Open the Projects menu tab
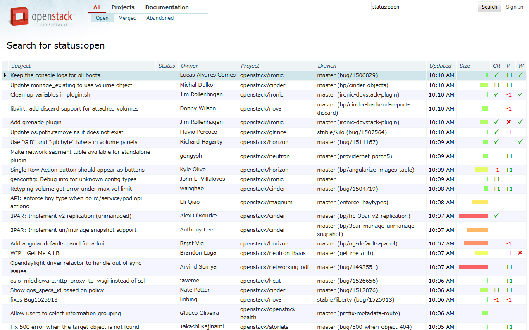Screen dimensions: 529x330 [x=123, y=7]
